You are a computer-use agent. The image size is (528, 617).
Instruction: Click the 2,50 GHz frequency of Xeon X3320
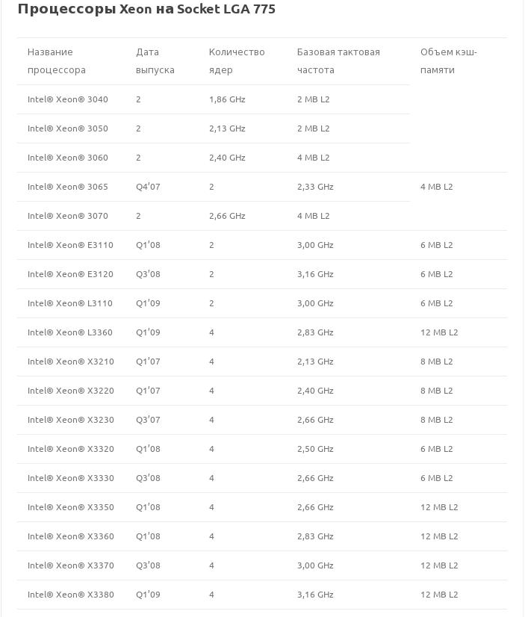click(315, 449)
